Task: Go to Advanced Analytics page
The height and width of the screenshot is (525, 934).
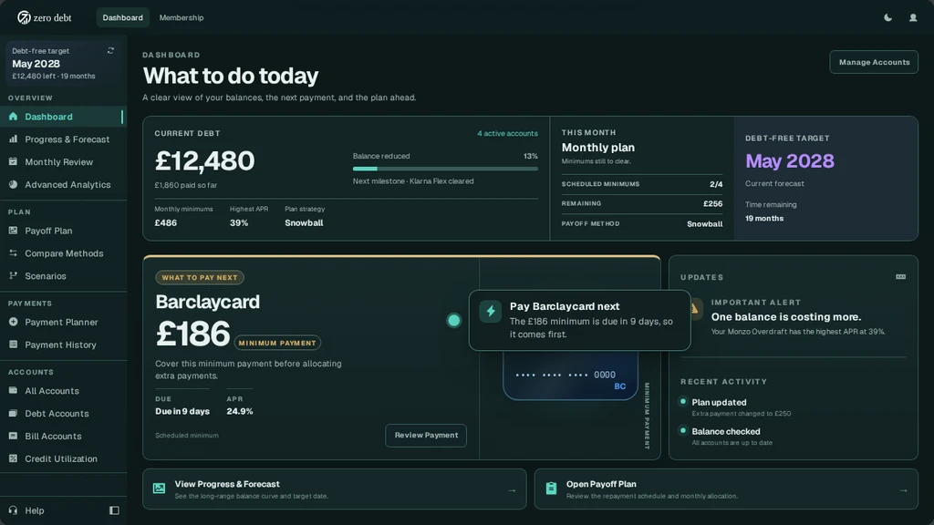Action: coord(63,184)
